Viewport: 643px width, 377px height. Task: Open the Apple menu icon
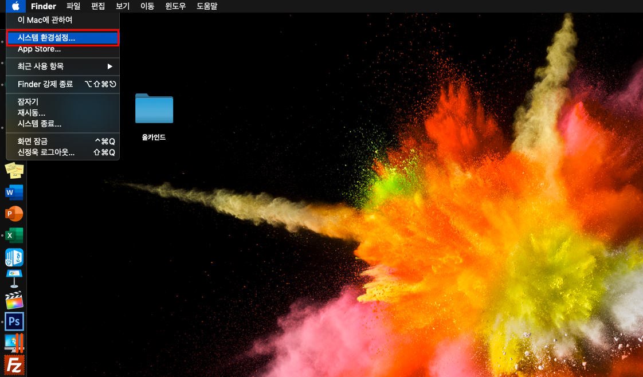(15, 6)
